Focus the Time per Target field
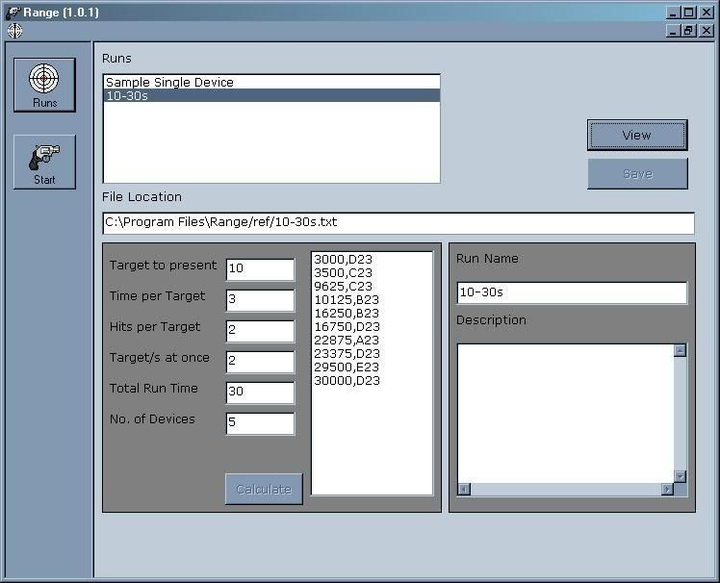720x583 pixels. (x=260, y=300)
